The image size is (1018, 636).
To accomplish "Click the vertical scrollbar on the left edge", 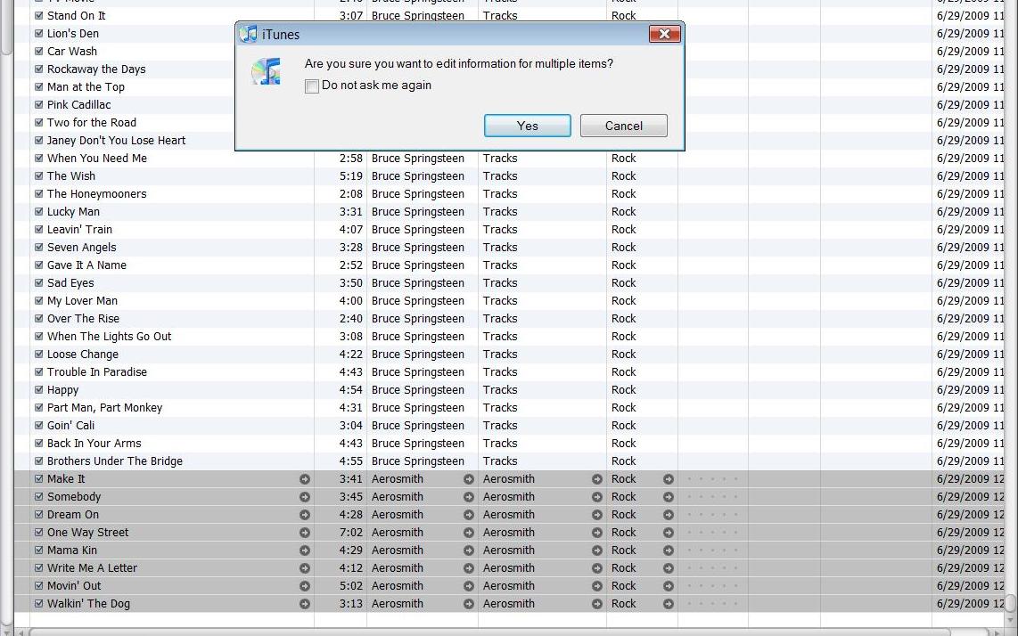I will coord(6,28).
